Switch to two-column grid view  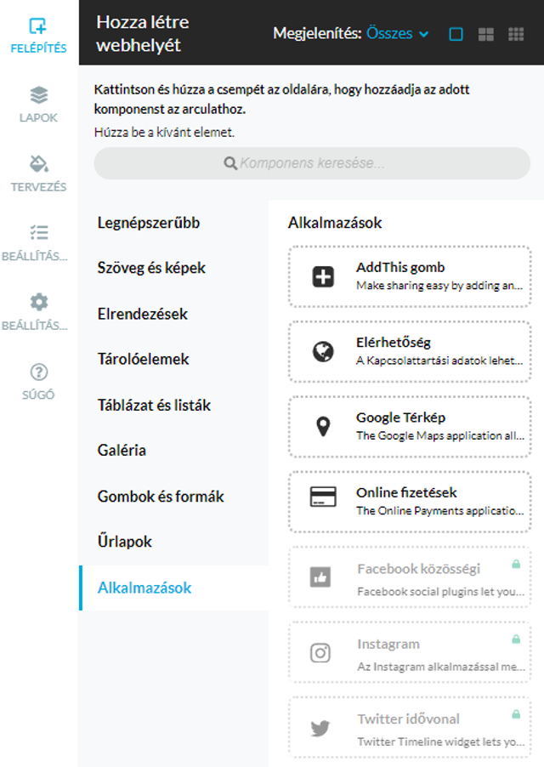(x=485, y=34)
